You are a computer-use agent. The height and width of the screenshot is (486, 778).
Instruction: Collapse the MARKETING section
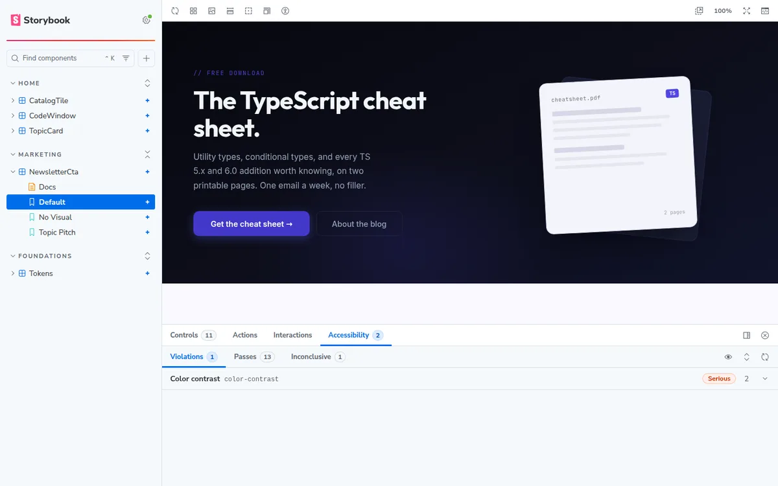coord(36,154)
